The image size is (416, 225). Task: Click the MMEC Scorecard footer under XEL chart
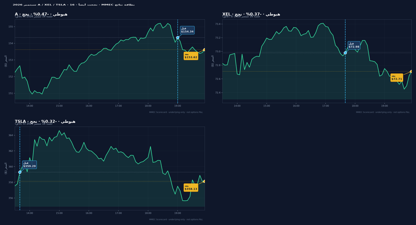(383, 112)
